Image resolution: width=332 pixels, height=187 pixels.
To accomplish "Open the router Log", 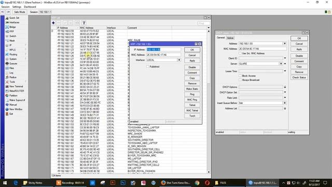I will tap(11, 73).
